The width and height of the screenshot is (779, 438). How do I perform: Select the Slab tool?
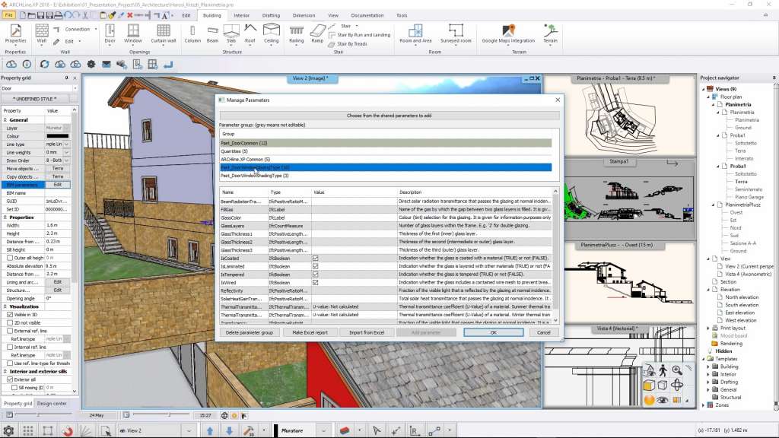coord(231,33)
